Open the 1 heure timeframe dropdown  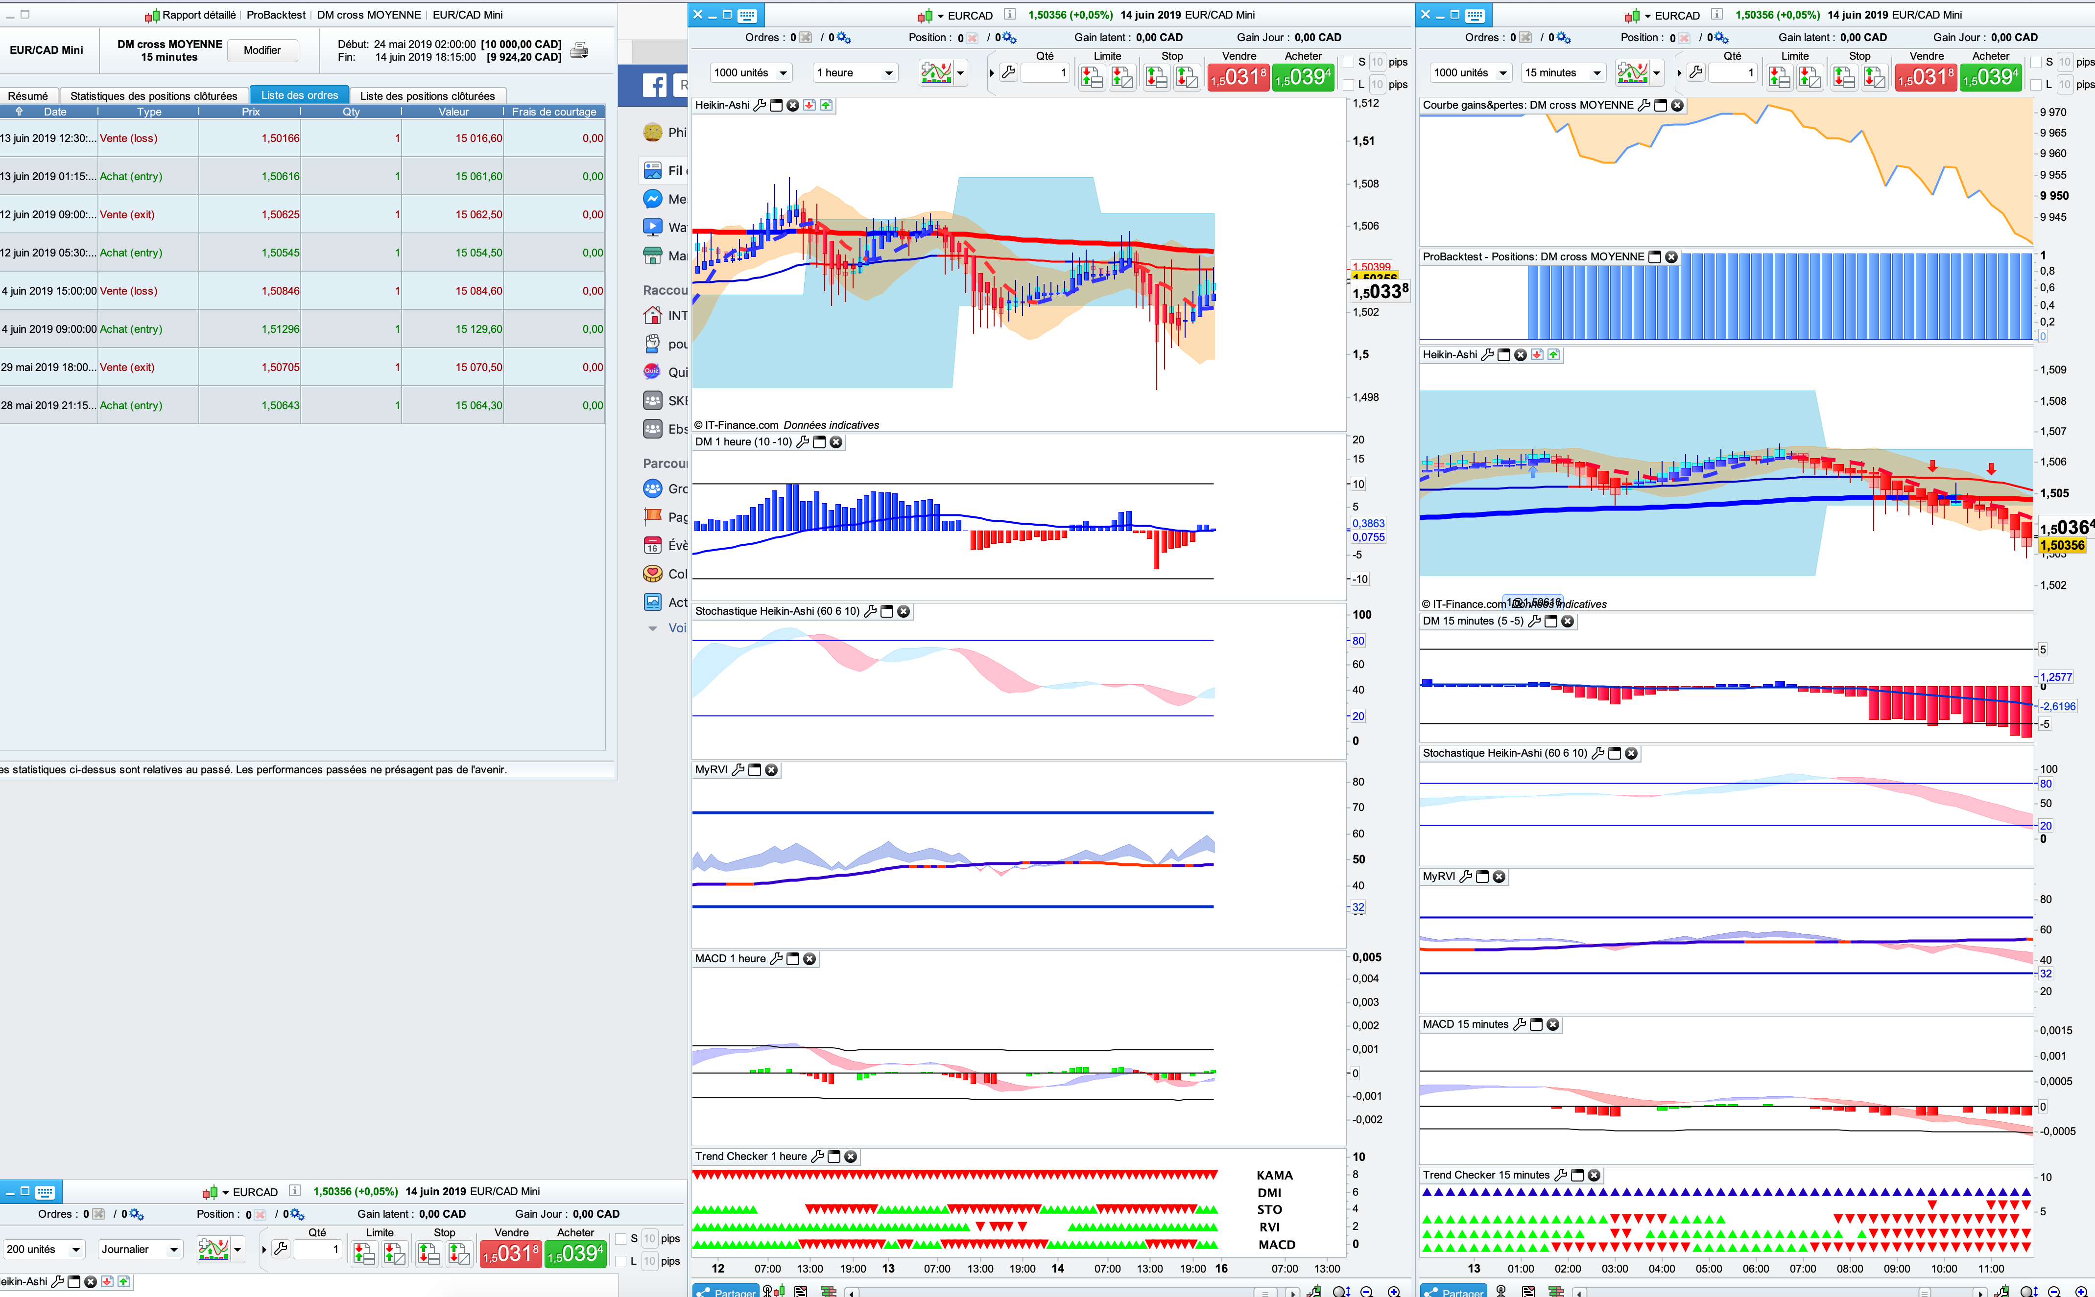click(x=855, y=73)
